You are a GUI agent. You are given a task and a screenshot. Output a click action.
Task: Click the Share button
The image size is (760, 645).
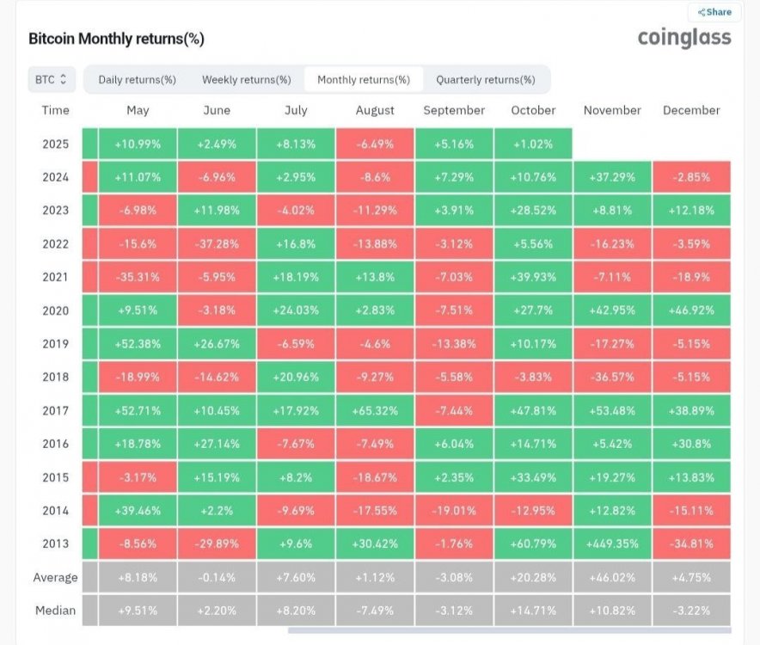(x=715, y=12)
